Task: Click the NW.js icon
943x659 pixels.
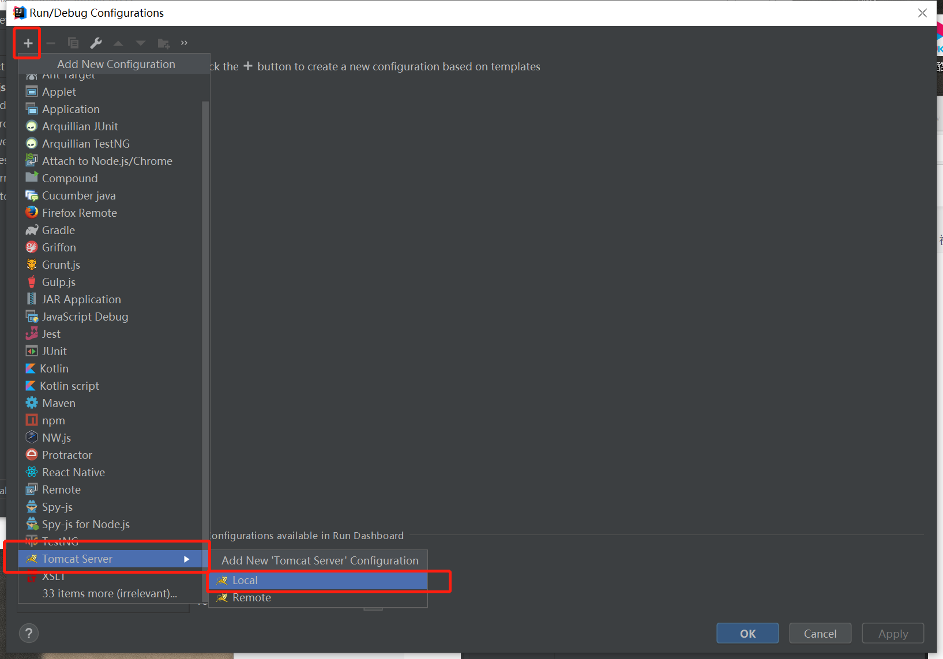Action: click(x=32, y=438)
